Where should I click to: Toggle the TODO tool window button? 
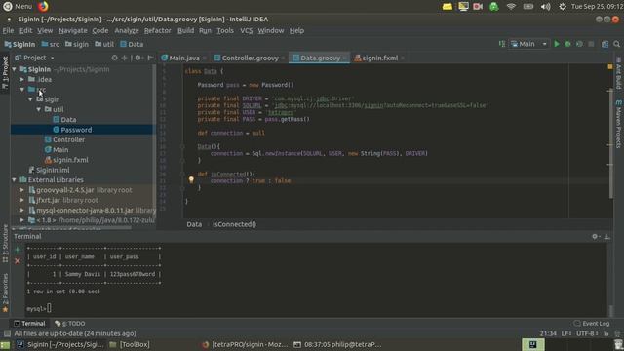click(69, 323)
